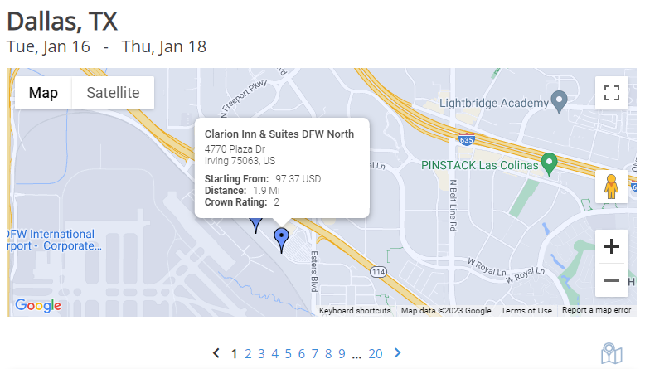Click the Lightbridge Academy map pin
The height and width of the screenshot is (369, 645).
[x=560, y=101]
